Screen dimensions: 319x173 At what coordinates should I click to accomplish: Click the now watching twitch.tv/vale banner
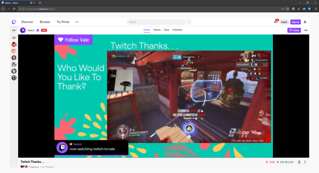(91, 148)
